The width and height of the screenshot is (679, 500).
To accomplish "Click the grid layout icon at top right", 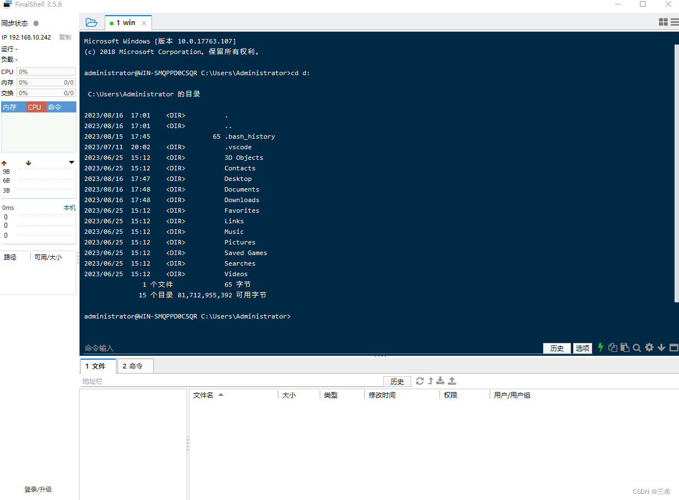I will pyautogui.click(x=663, y=22).
